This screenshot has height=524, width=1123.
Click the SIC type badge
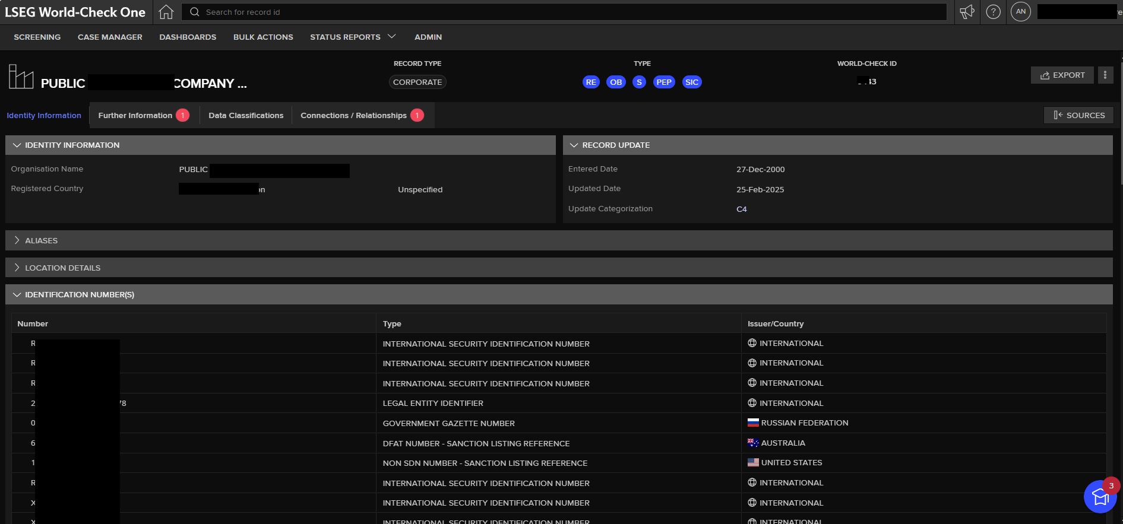(692, 82)
